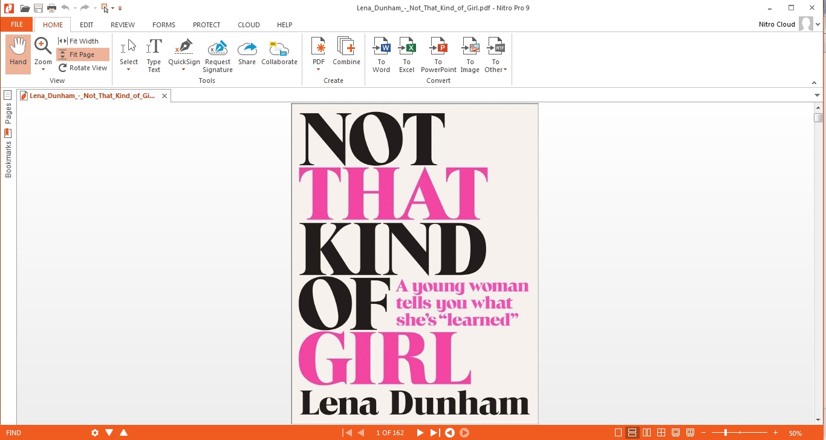Undo the last action
The height and width of the screenshot is (440, 826).
(x=65, y=8)
